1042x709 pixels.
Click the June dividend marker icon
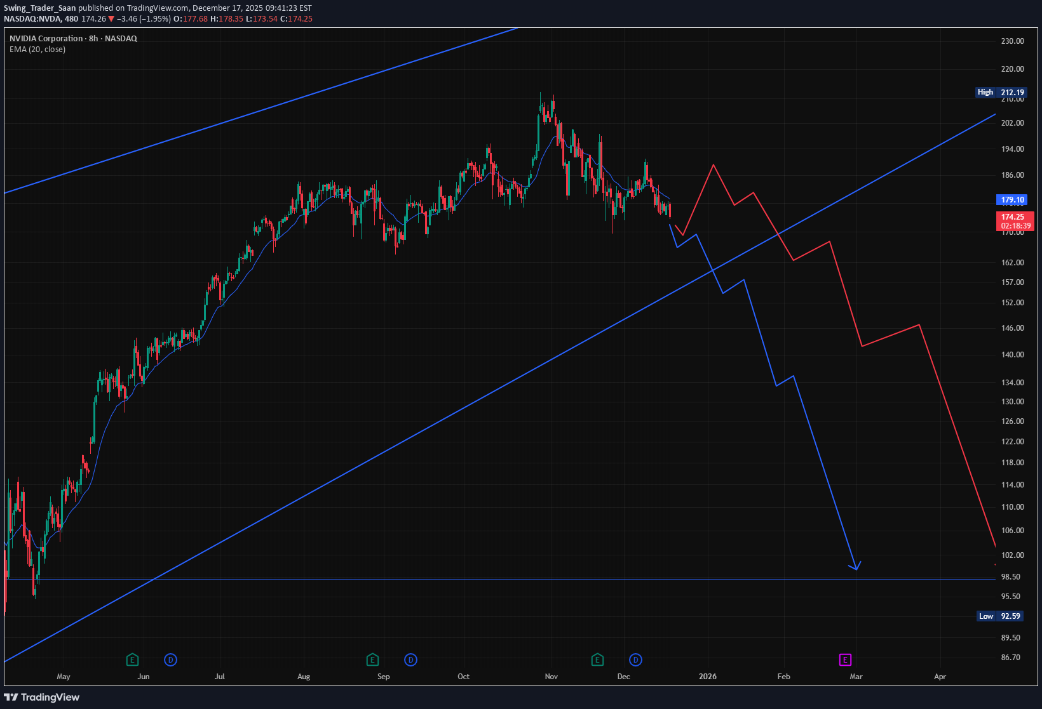tap(170, 660)
